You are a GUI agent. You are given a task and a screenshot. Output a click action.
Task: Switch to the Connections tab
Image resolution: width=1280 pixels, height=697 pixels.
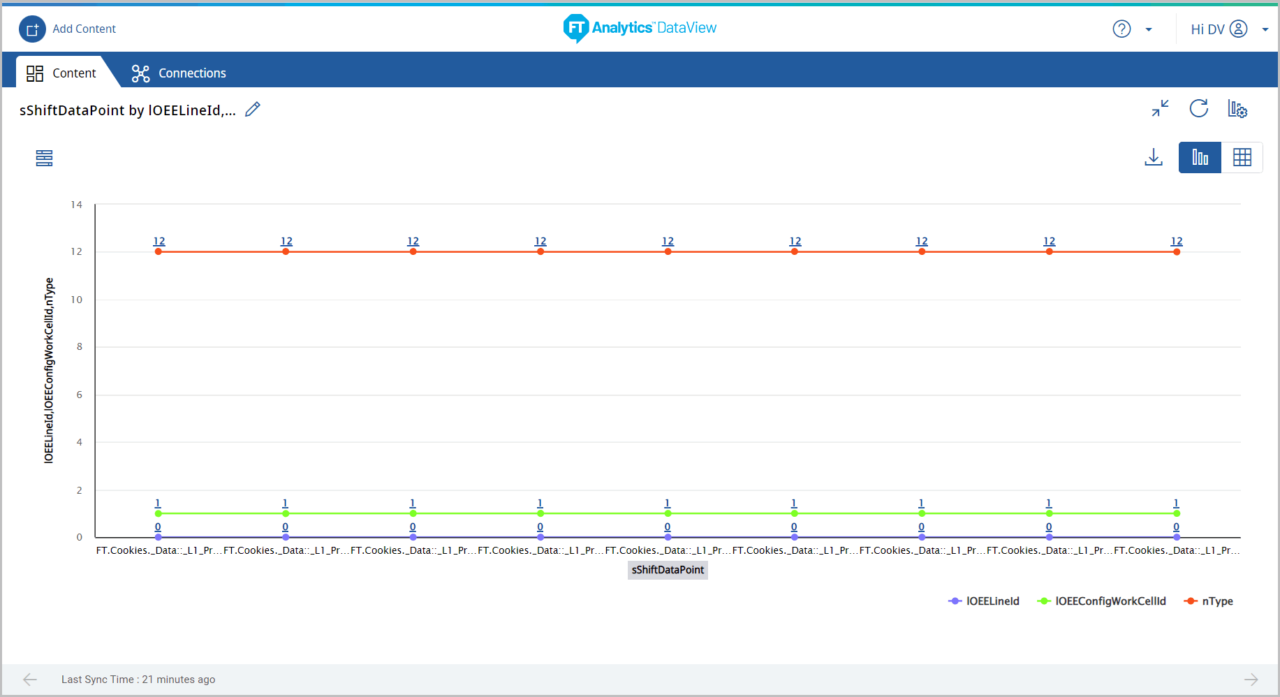(x=179, y=73)
